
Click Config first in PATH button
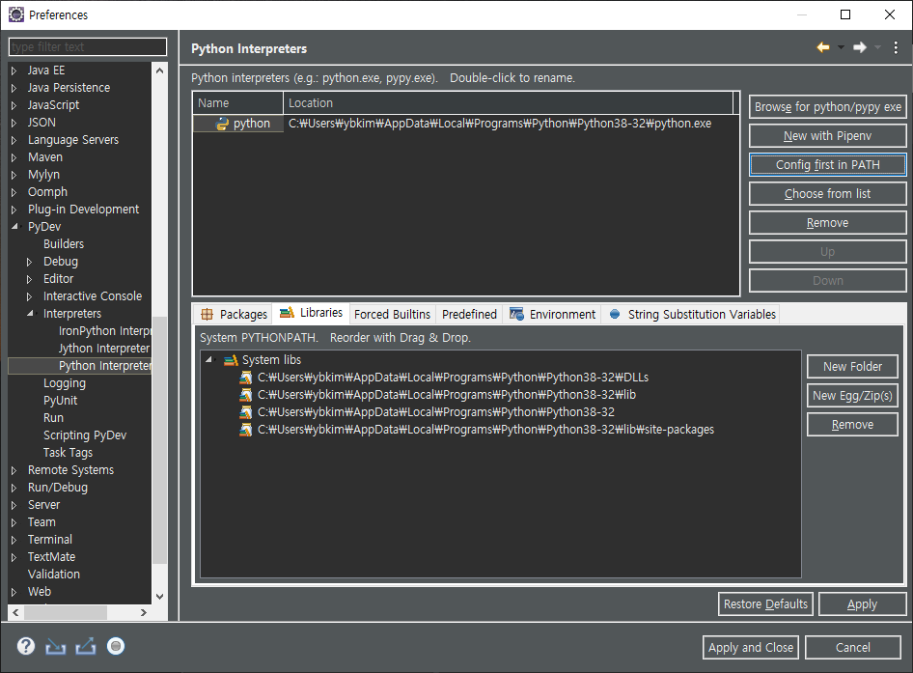(827, 165)
